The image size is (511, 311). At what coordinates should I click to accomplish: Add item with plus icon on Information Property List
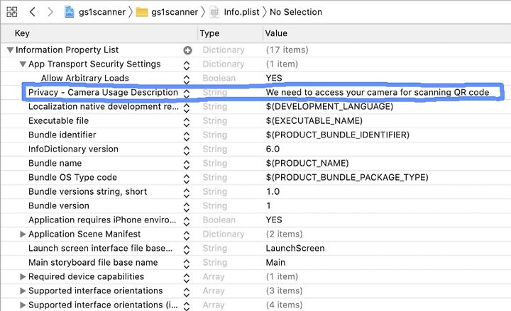[x=187, y=50]
